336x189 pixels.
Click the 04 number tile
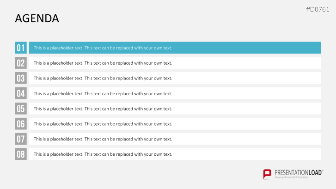point(21,93)
